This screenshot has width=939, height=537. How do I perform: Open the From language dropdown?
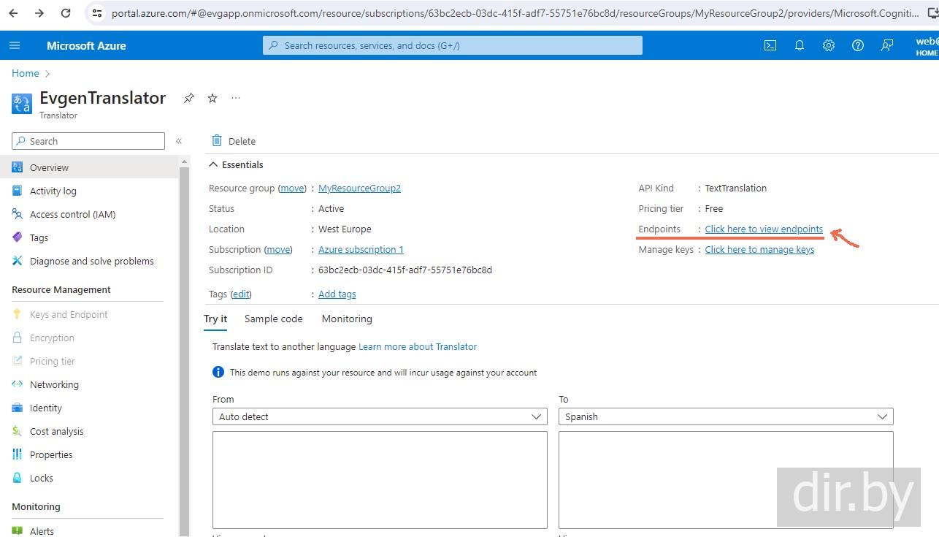click(x=380, y=416)
